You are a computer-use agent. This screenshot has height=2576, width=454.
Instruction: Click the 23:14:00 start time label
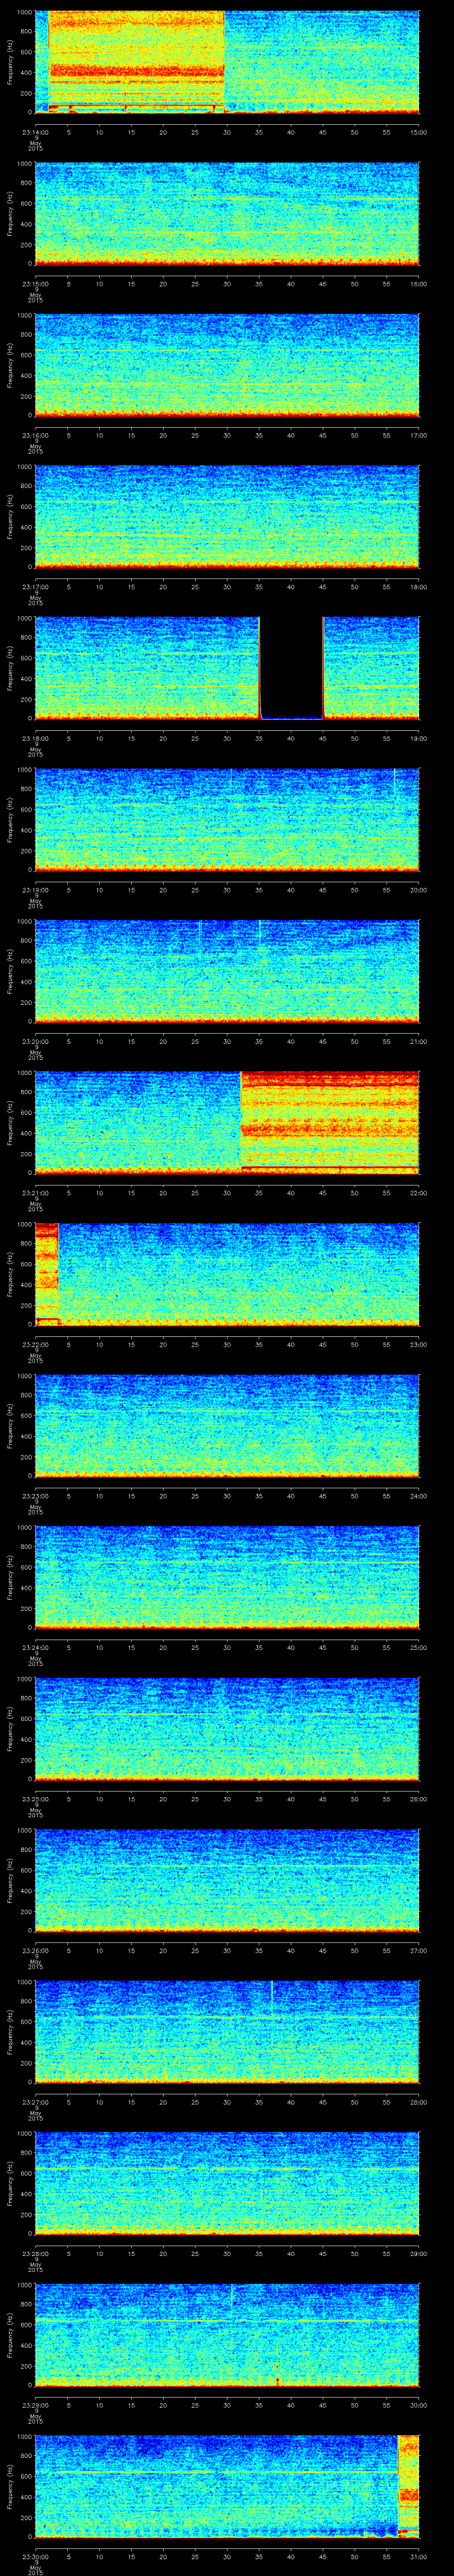tap(35, 132)
